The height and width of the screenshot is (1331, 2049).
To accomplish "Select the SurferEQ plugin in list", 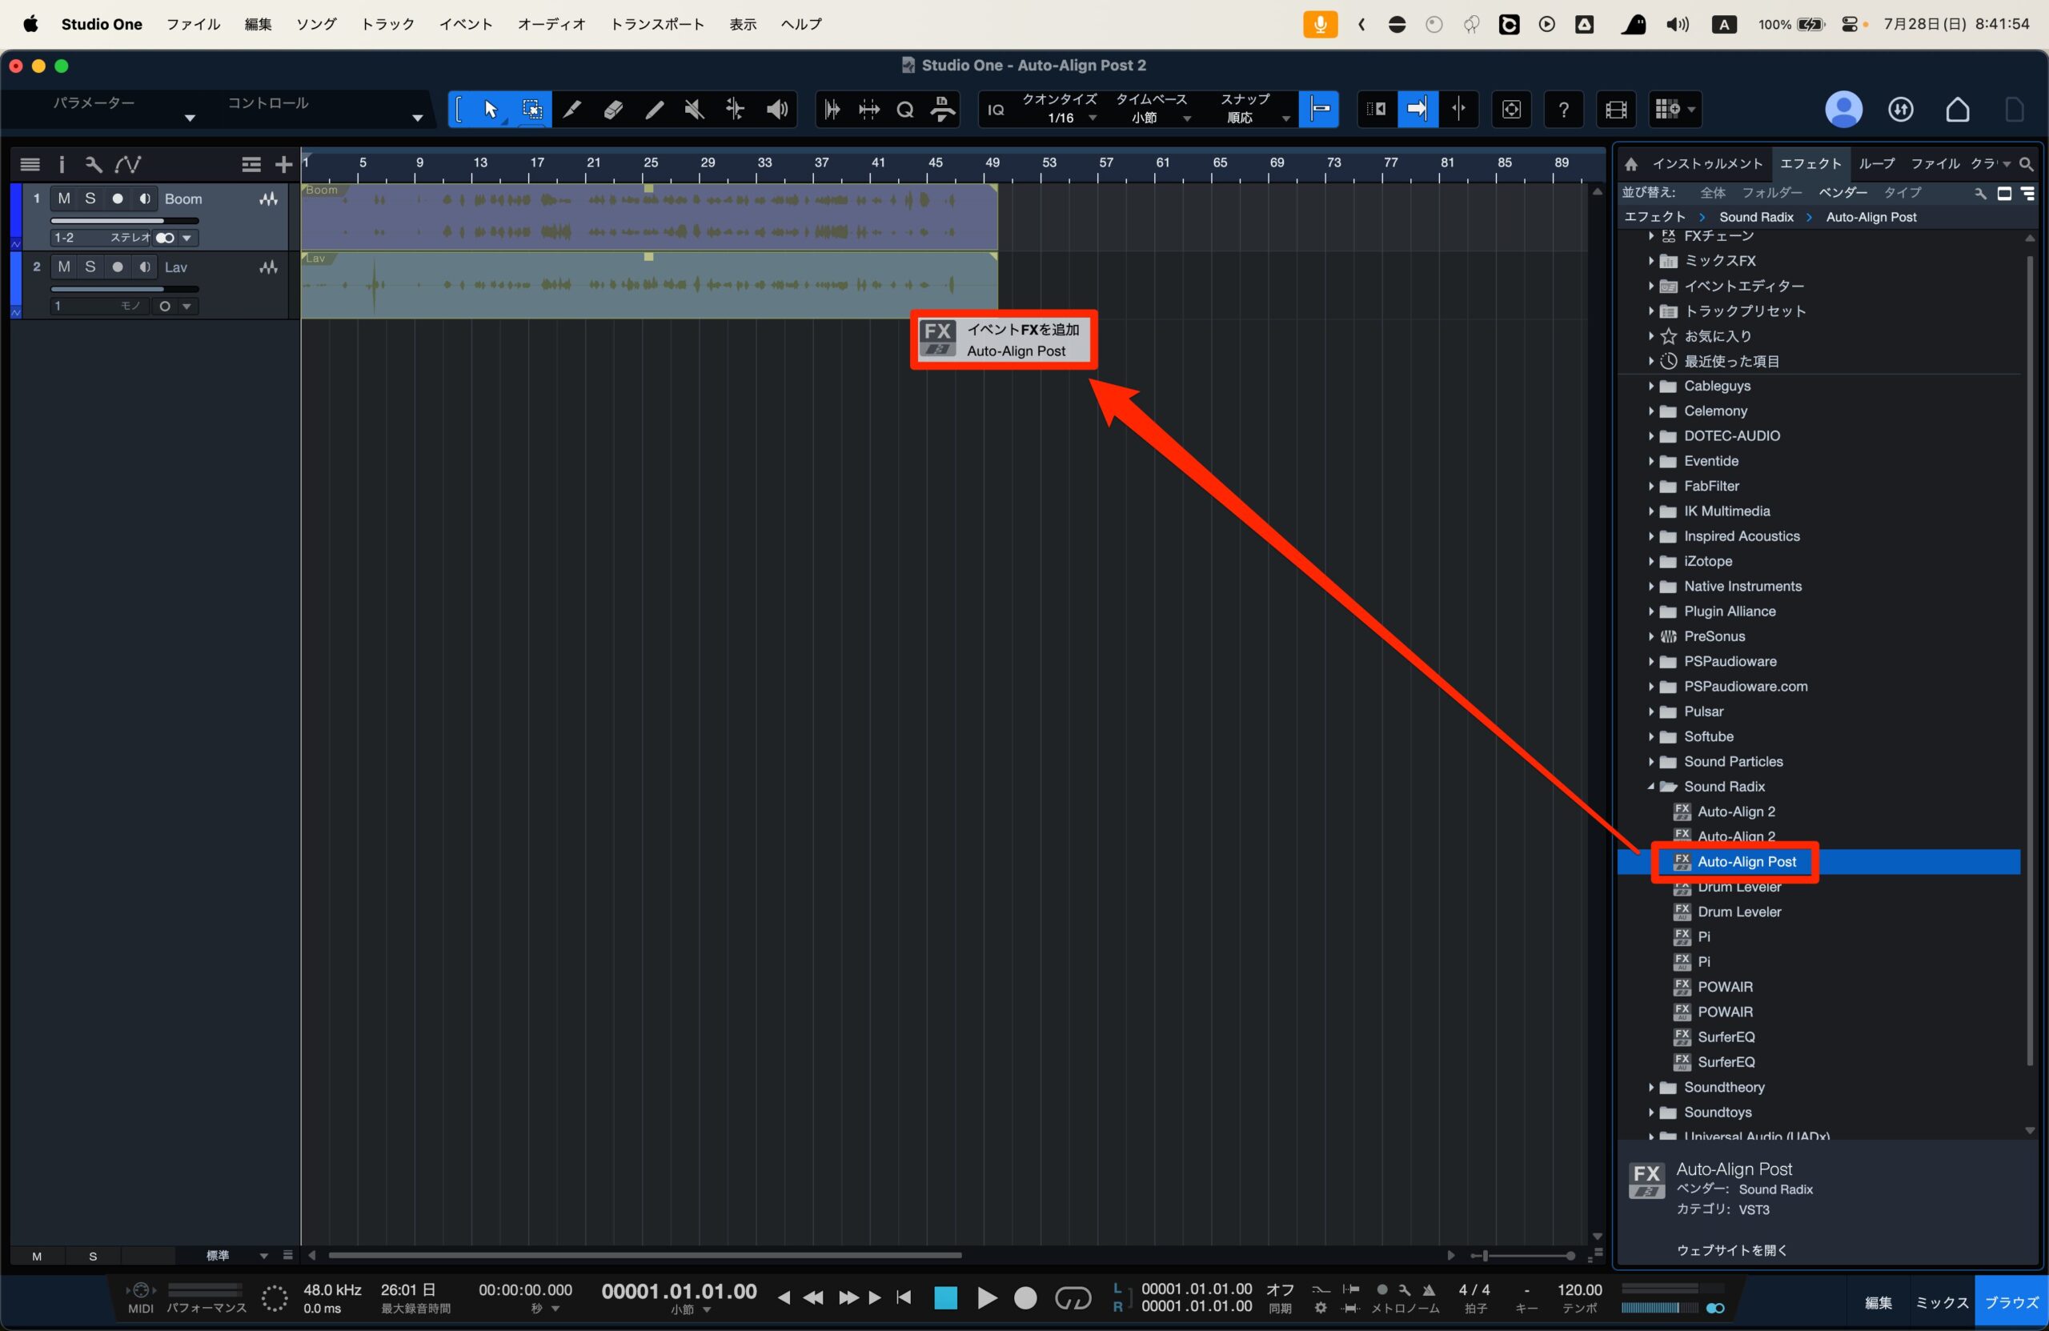I will tap(1726, 1037).
